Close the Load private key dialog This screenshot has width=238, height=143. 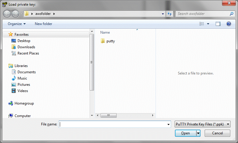pyautogui.click(x=229, y=3)
